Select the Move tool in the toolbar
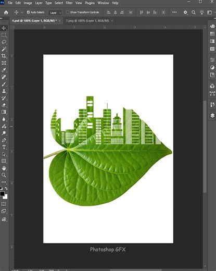This screenshot has height=271, width=216. (x=4, y=28)
